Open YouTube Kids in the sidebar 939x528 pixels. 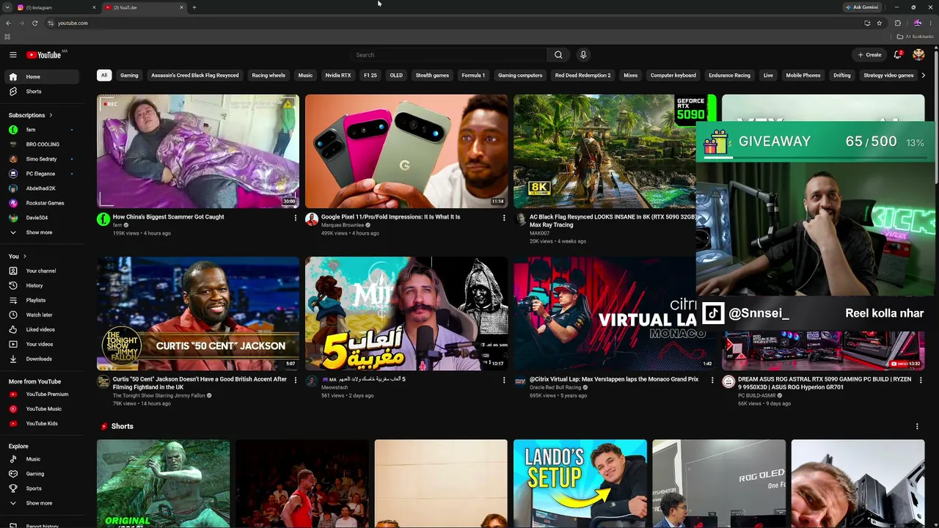click(43, 423)
